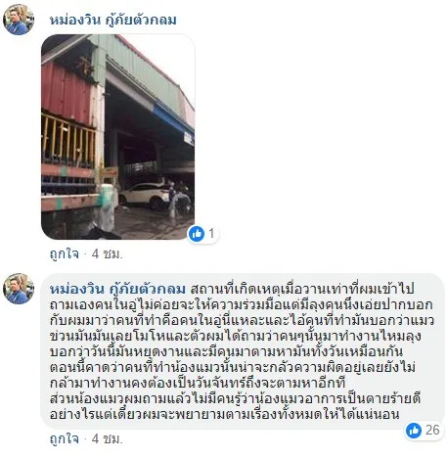Click comment line starting ส่วนน้องแมวผมถามแล้ว

coord(235,398)
